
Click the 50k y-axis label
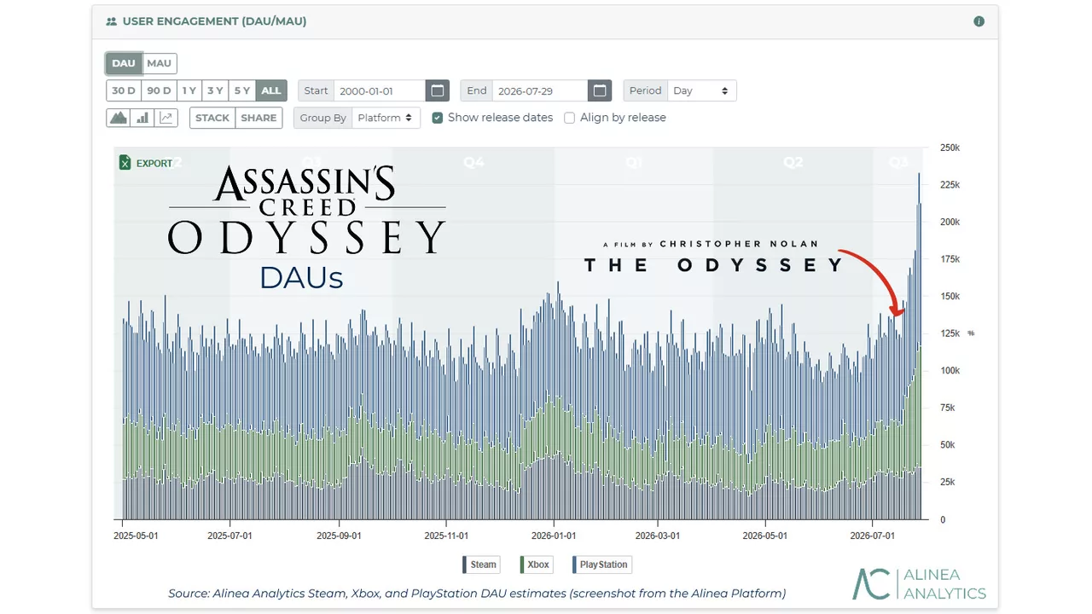pos(947,445)
